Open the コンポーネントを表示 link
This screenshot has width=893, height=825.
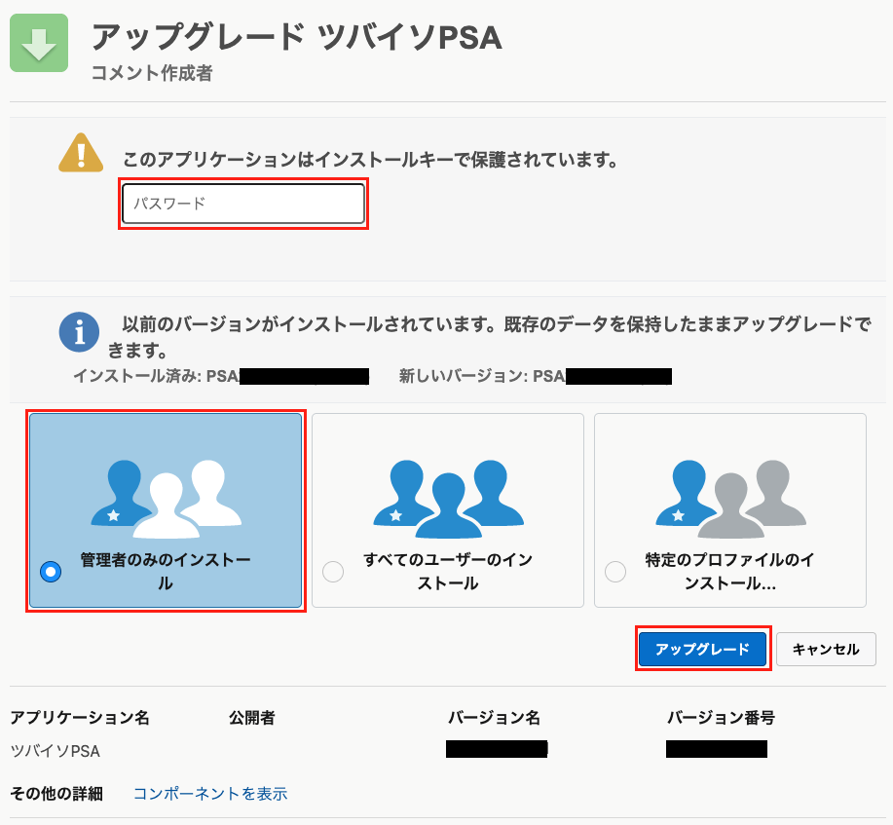tap(210, 794)
